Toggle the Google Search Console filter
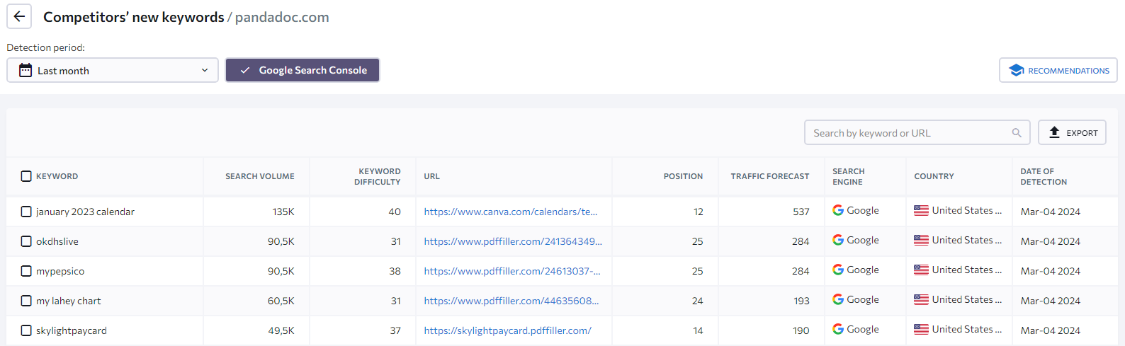1125x346 pixels. point(303,70)
